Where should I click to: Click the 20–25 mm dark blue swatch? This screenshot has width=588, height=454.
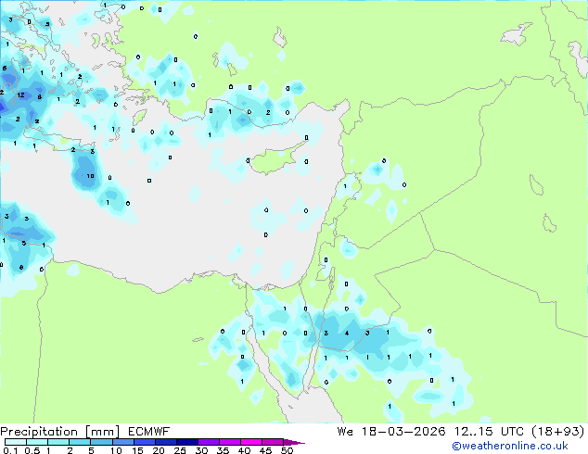click(x=166, y=442)
